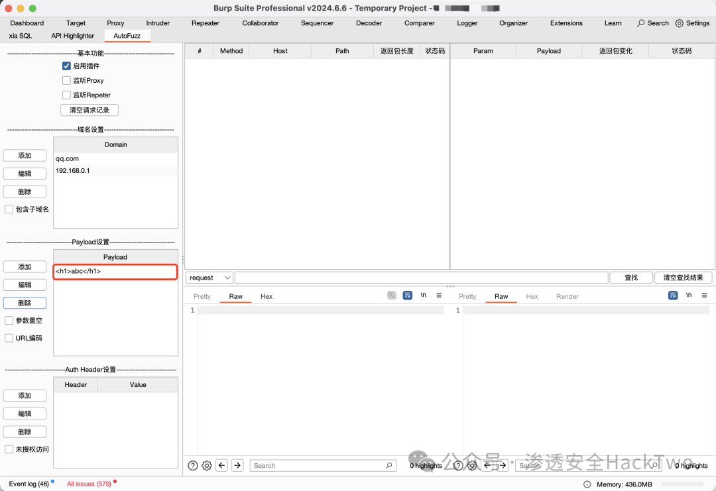Toggle word wrap icon in response editor
Viewport: 716px width, 491px height.
(x=673, y=296)
